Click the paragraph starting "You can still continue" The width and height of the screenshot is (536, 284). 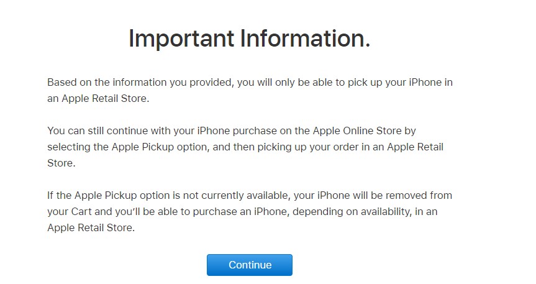(245, 147)
